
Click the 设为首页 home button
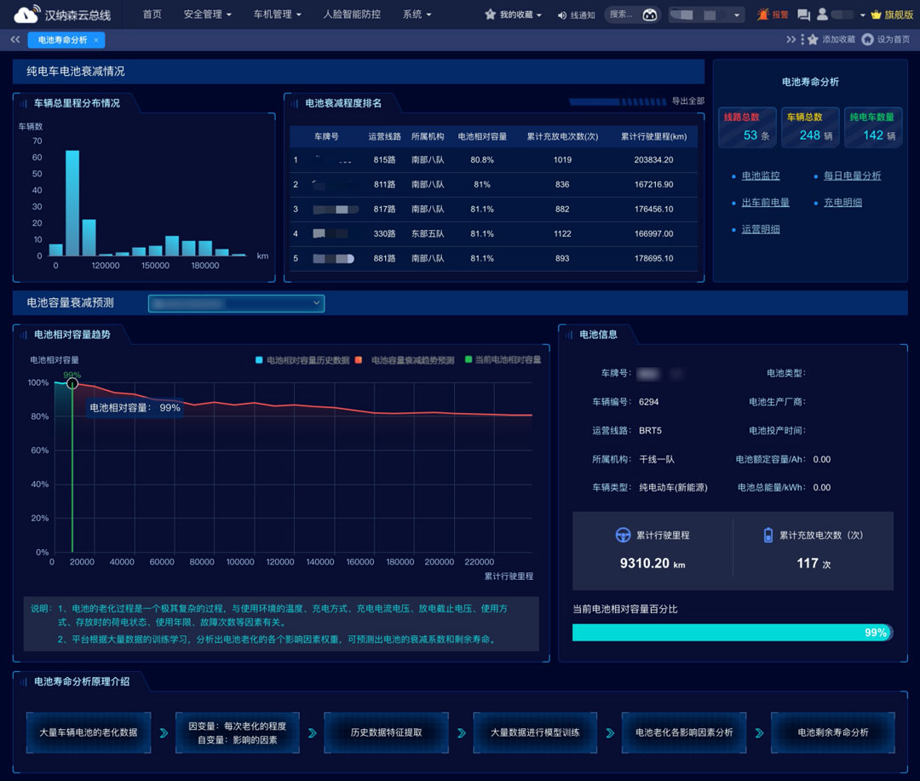pyautogui.click(x=885, y=39)
